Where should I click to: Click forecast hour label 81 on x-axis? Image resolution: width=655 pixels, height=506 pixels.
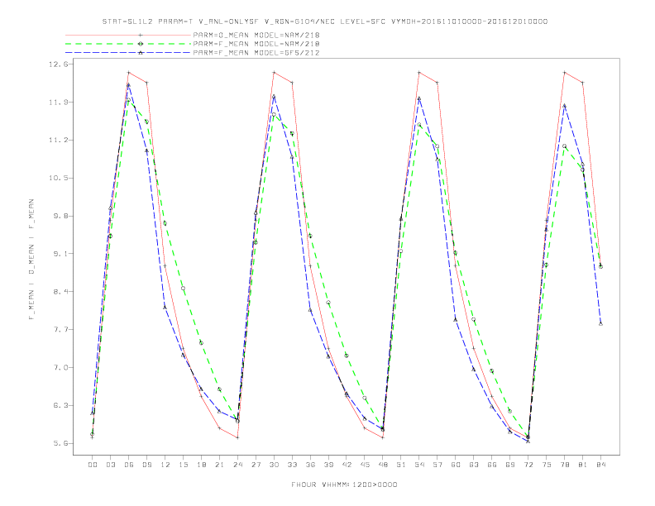pyautogui.click(x=583, y=465)
